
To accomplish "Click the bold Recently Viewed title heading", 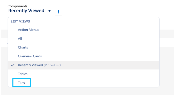I will [26, 11].
